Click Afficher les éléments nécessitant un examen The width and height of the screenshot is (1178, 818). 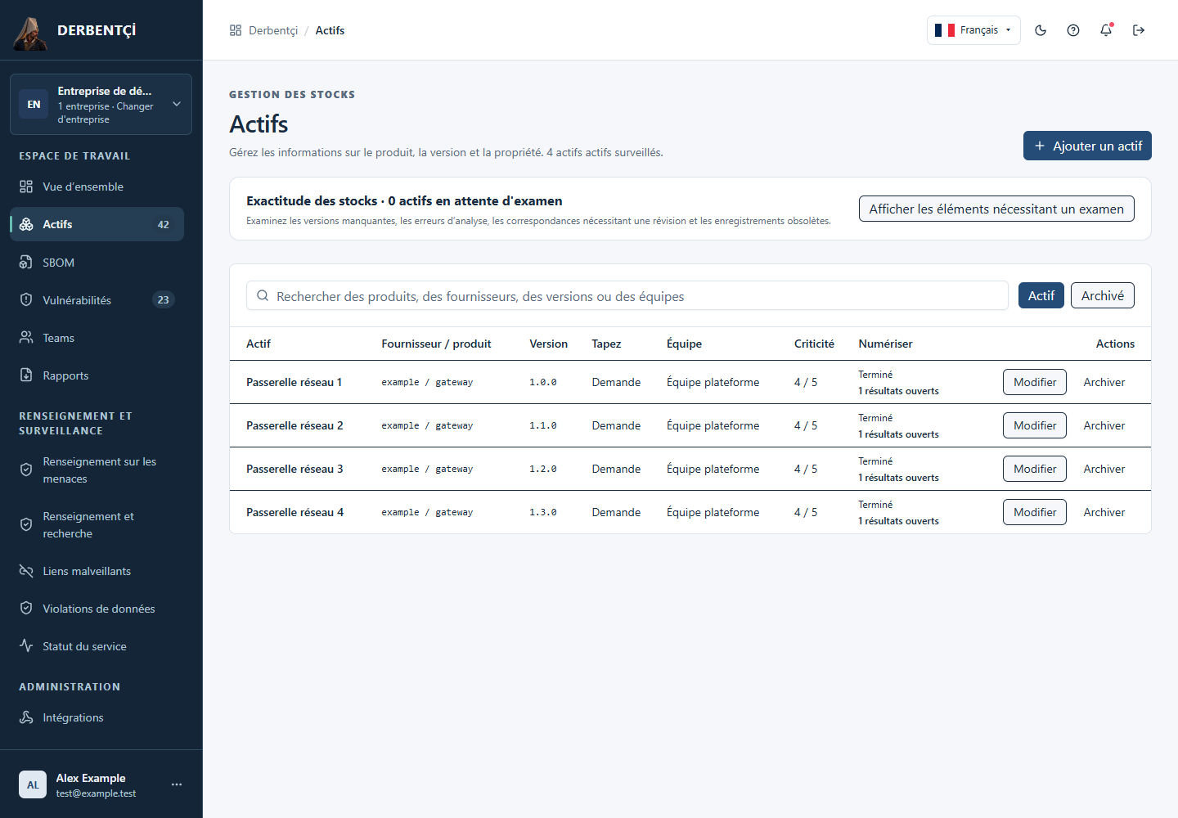(996, 209)
